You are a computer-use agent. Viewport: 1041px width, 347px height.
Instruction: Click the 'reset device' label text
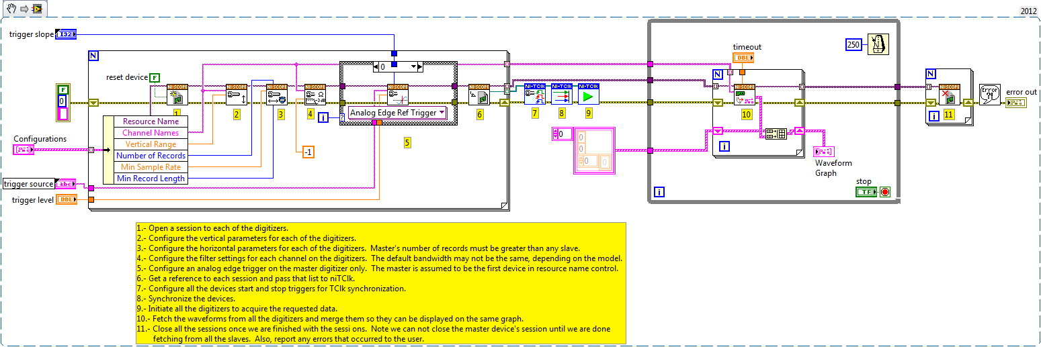tap(126, 77)
